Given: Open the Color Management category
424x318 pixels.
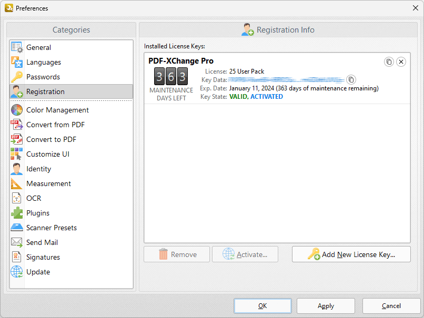Looking at the screenshot, I should click(72, 110).
